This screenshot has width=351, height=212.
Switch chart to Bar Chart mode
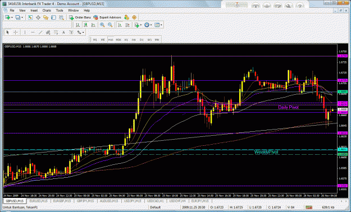coord(78,25)
